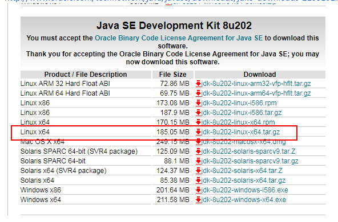Download jdk-8u202-linux-x64.rpm
The height and width of the screenshot is (222, 338).
(x=238, y=122)
